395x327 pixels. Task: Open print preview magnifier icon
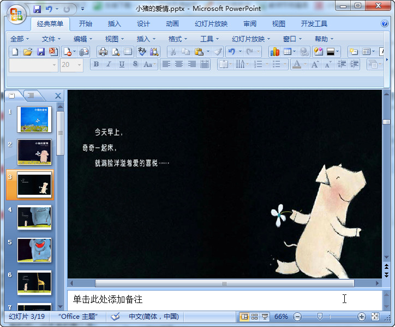point(116,52)
